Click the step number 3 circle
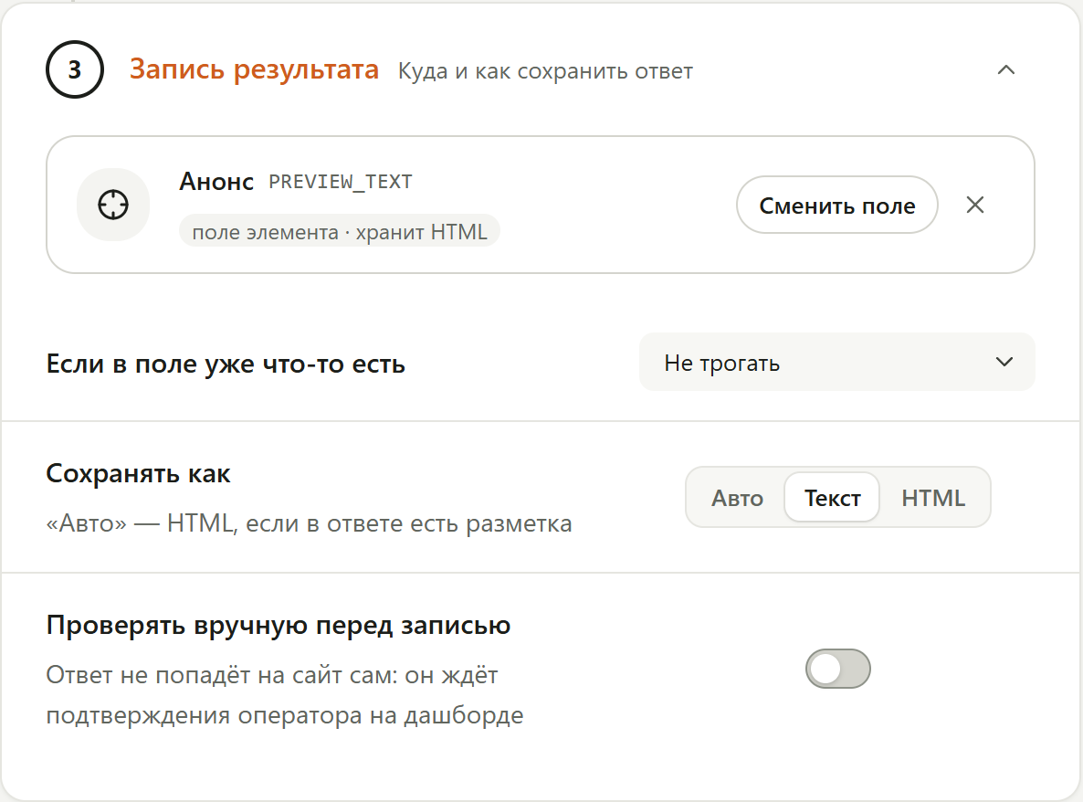The height and width of the screenshot is (802, 1083). 75,69
